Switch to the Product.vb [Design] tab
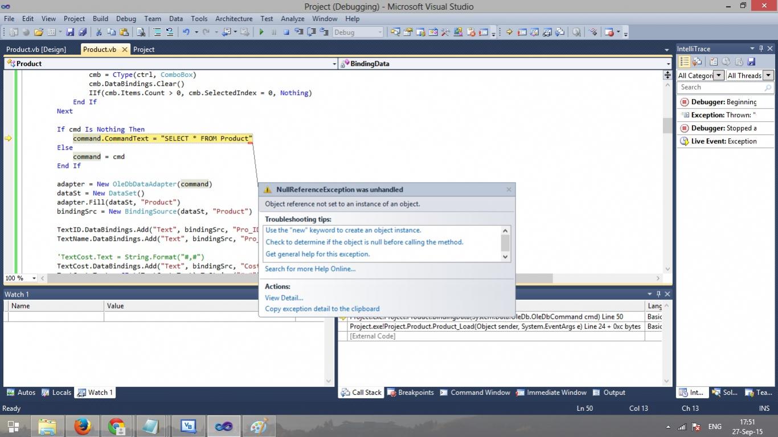 [36, 50]
